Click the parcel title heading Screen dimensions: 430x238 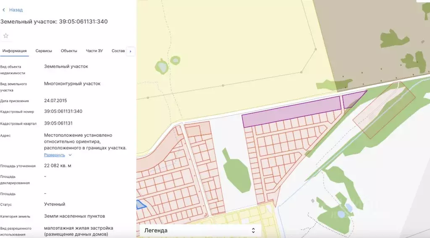54,21
